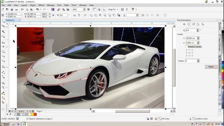The height and width of the screenshot is (126, 224).
Task: Select the Polygon tool in the toolbox
Action: (x=3, y=61)
